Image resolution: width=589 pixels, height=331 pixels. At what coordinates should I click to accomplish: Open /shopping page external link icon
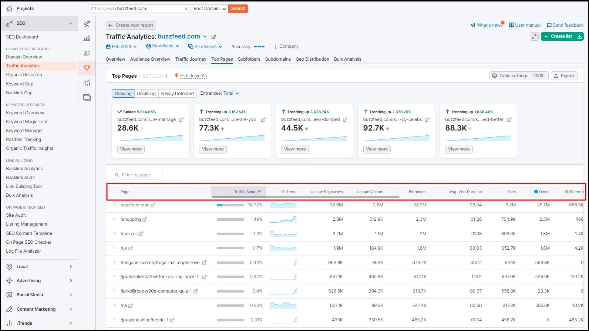click(144, 220)
